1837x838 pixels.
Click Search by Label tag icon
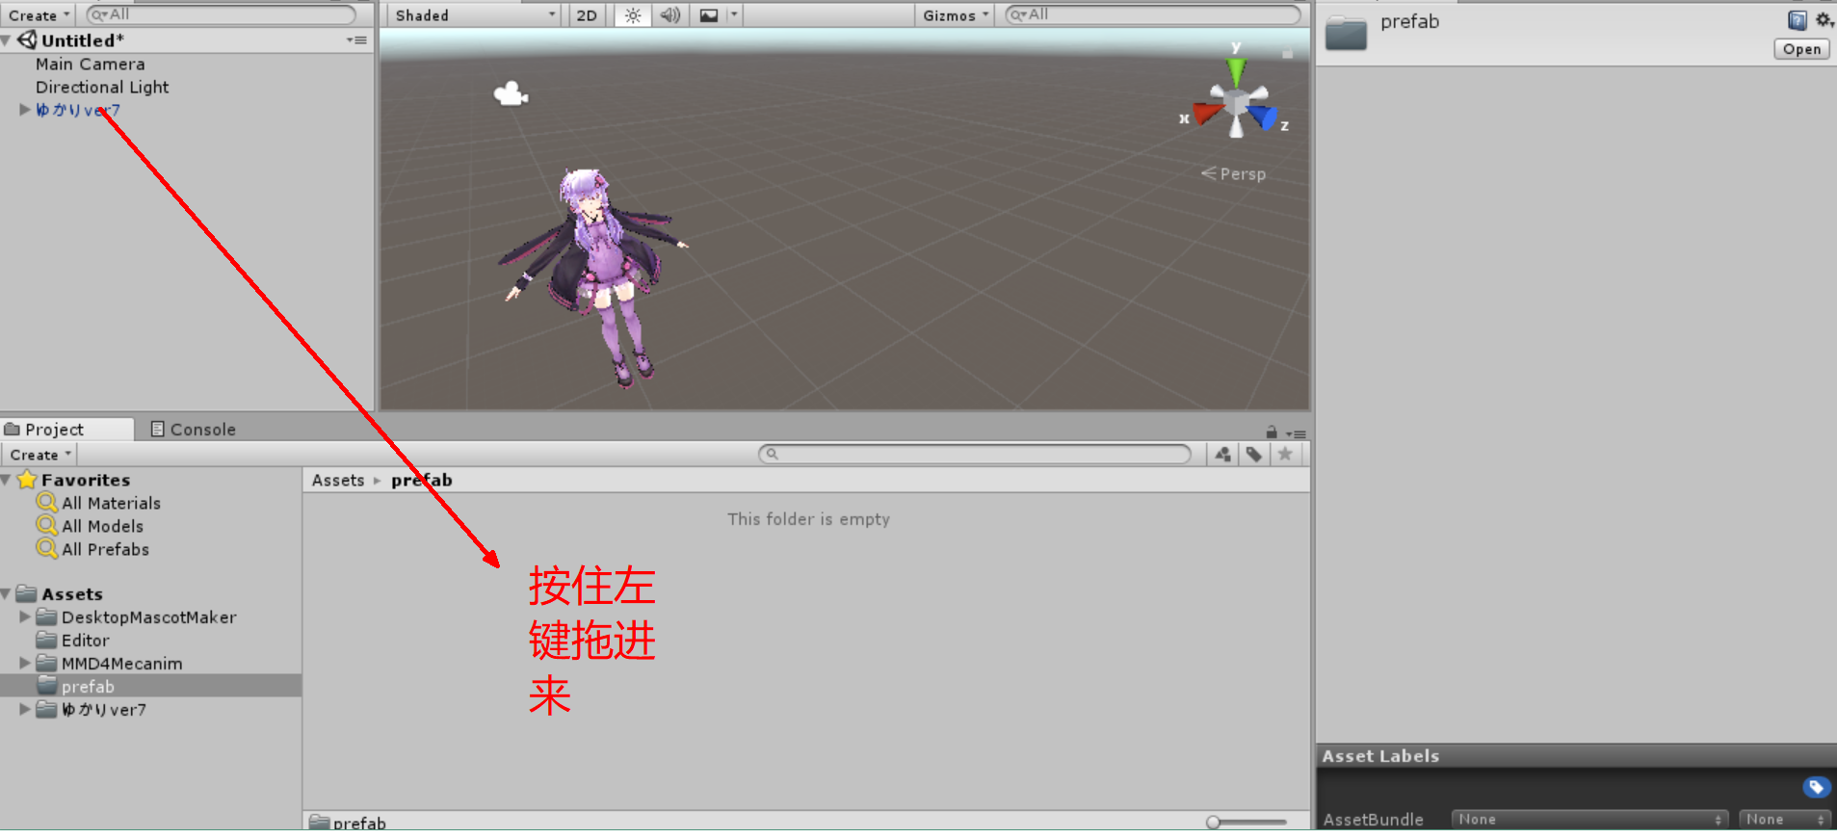click(x=1253, y=454)
